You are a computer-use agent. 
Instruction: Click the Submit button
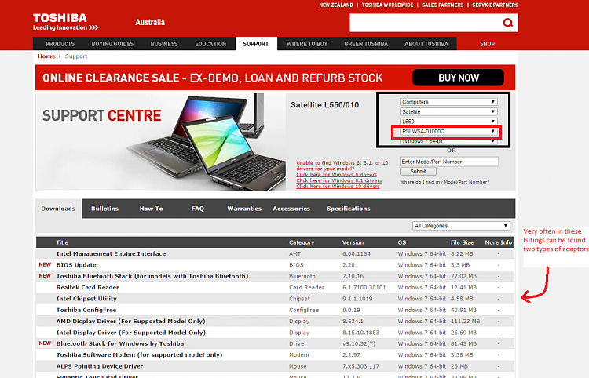point(418,172)
